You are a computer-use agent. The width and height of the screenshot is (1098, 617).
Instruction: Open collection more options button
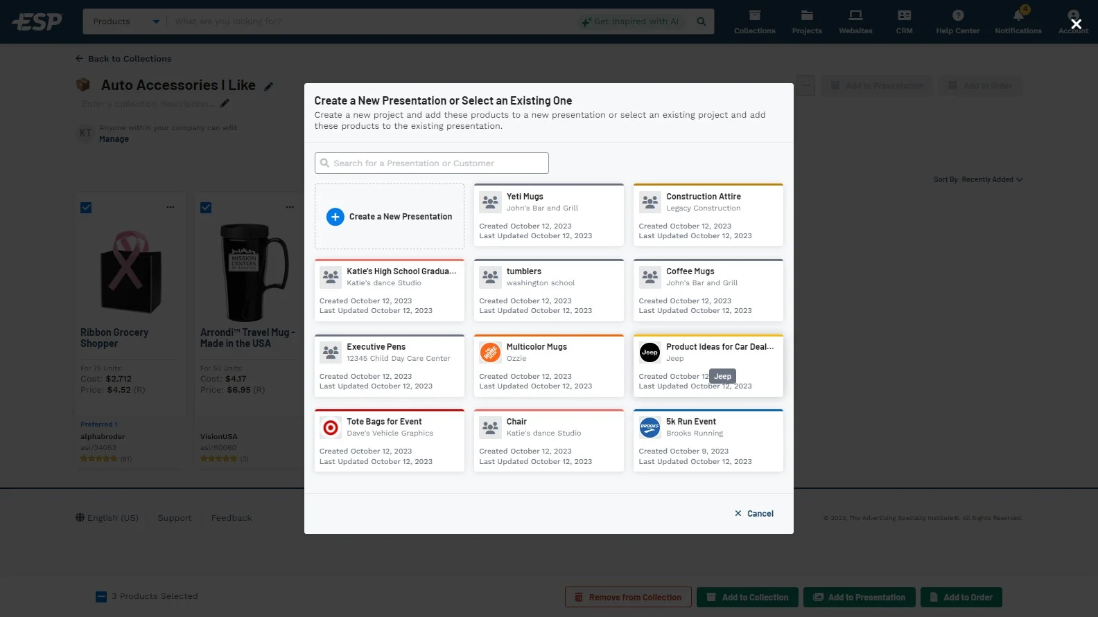click(805, 86)
